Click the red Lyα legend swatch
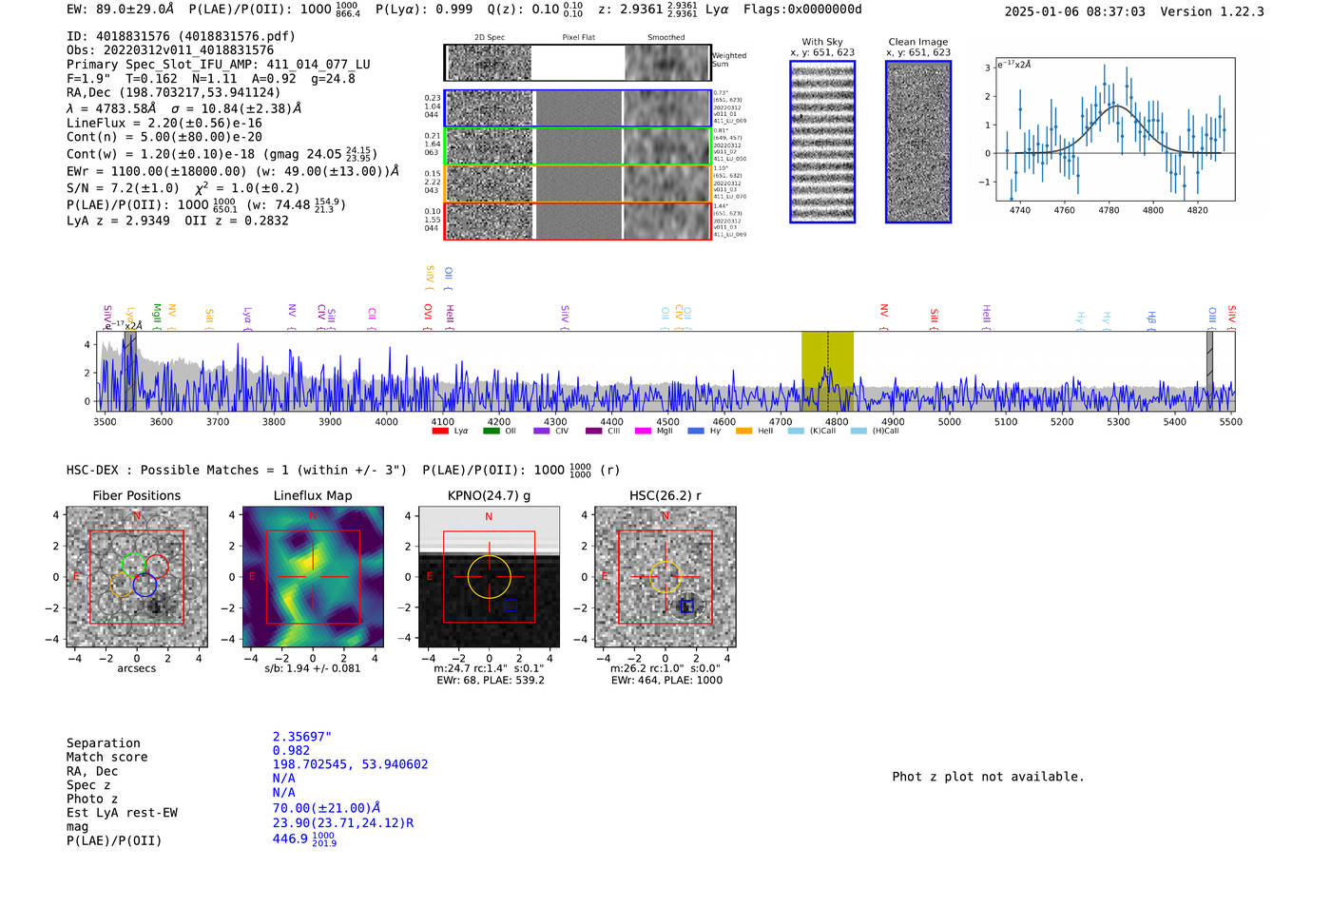Screen dimensions: 1331x906 439,431
